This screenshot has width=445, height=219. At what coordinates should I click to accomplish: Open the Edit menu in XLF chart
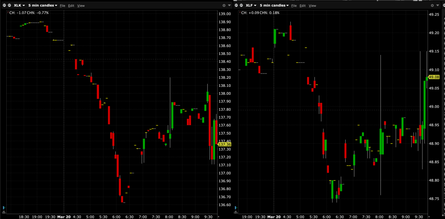point(303,6)
